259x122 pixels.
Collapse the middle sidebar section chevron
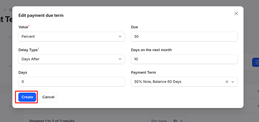click(10, 65)
